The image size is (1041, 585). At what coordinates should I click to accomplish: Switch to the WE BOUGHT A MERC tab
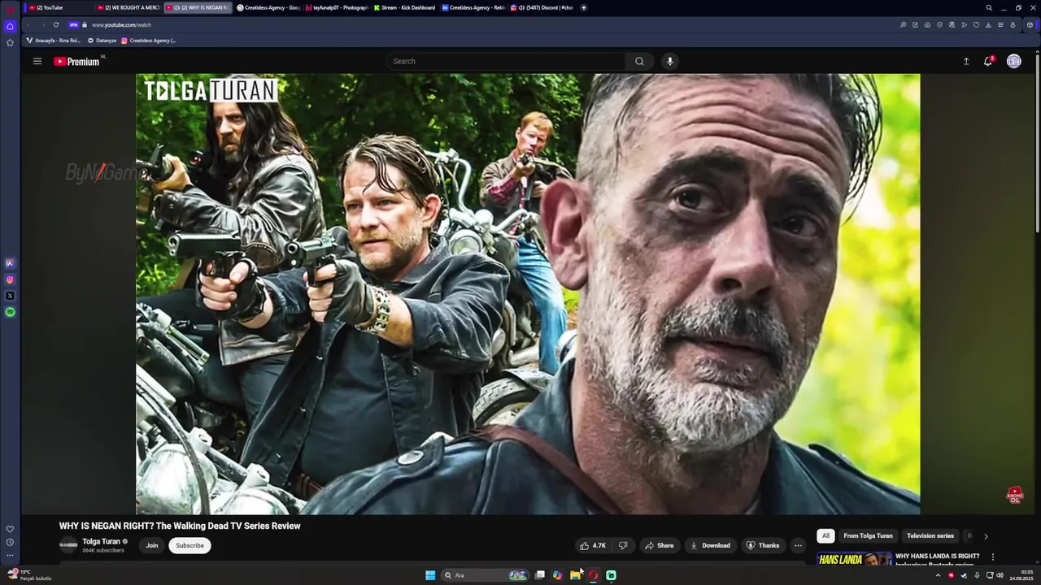tap(128, 7)
